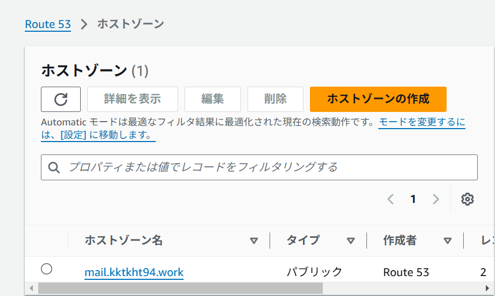
Task: Click scrollbar left arrow
Action: click(x=31, y=288)
